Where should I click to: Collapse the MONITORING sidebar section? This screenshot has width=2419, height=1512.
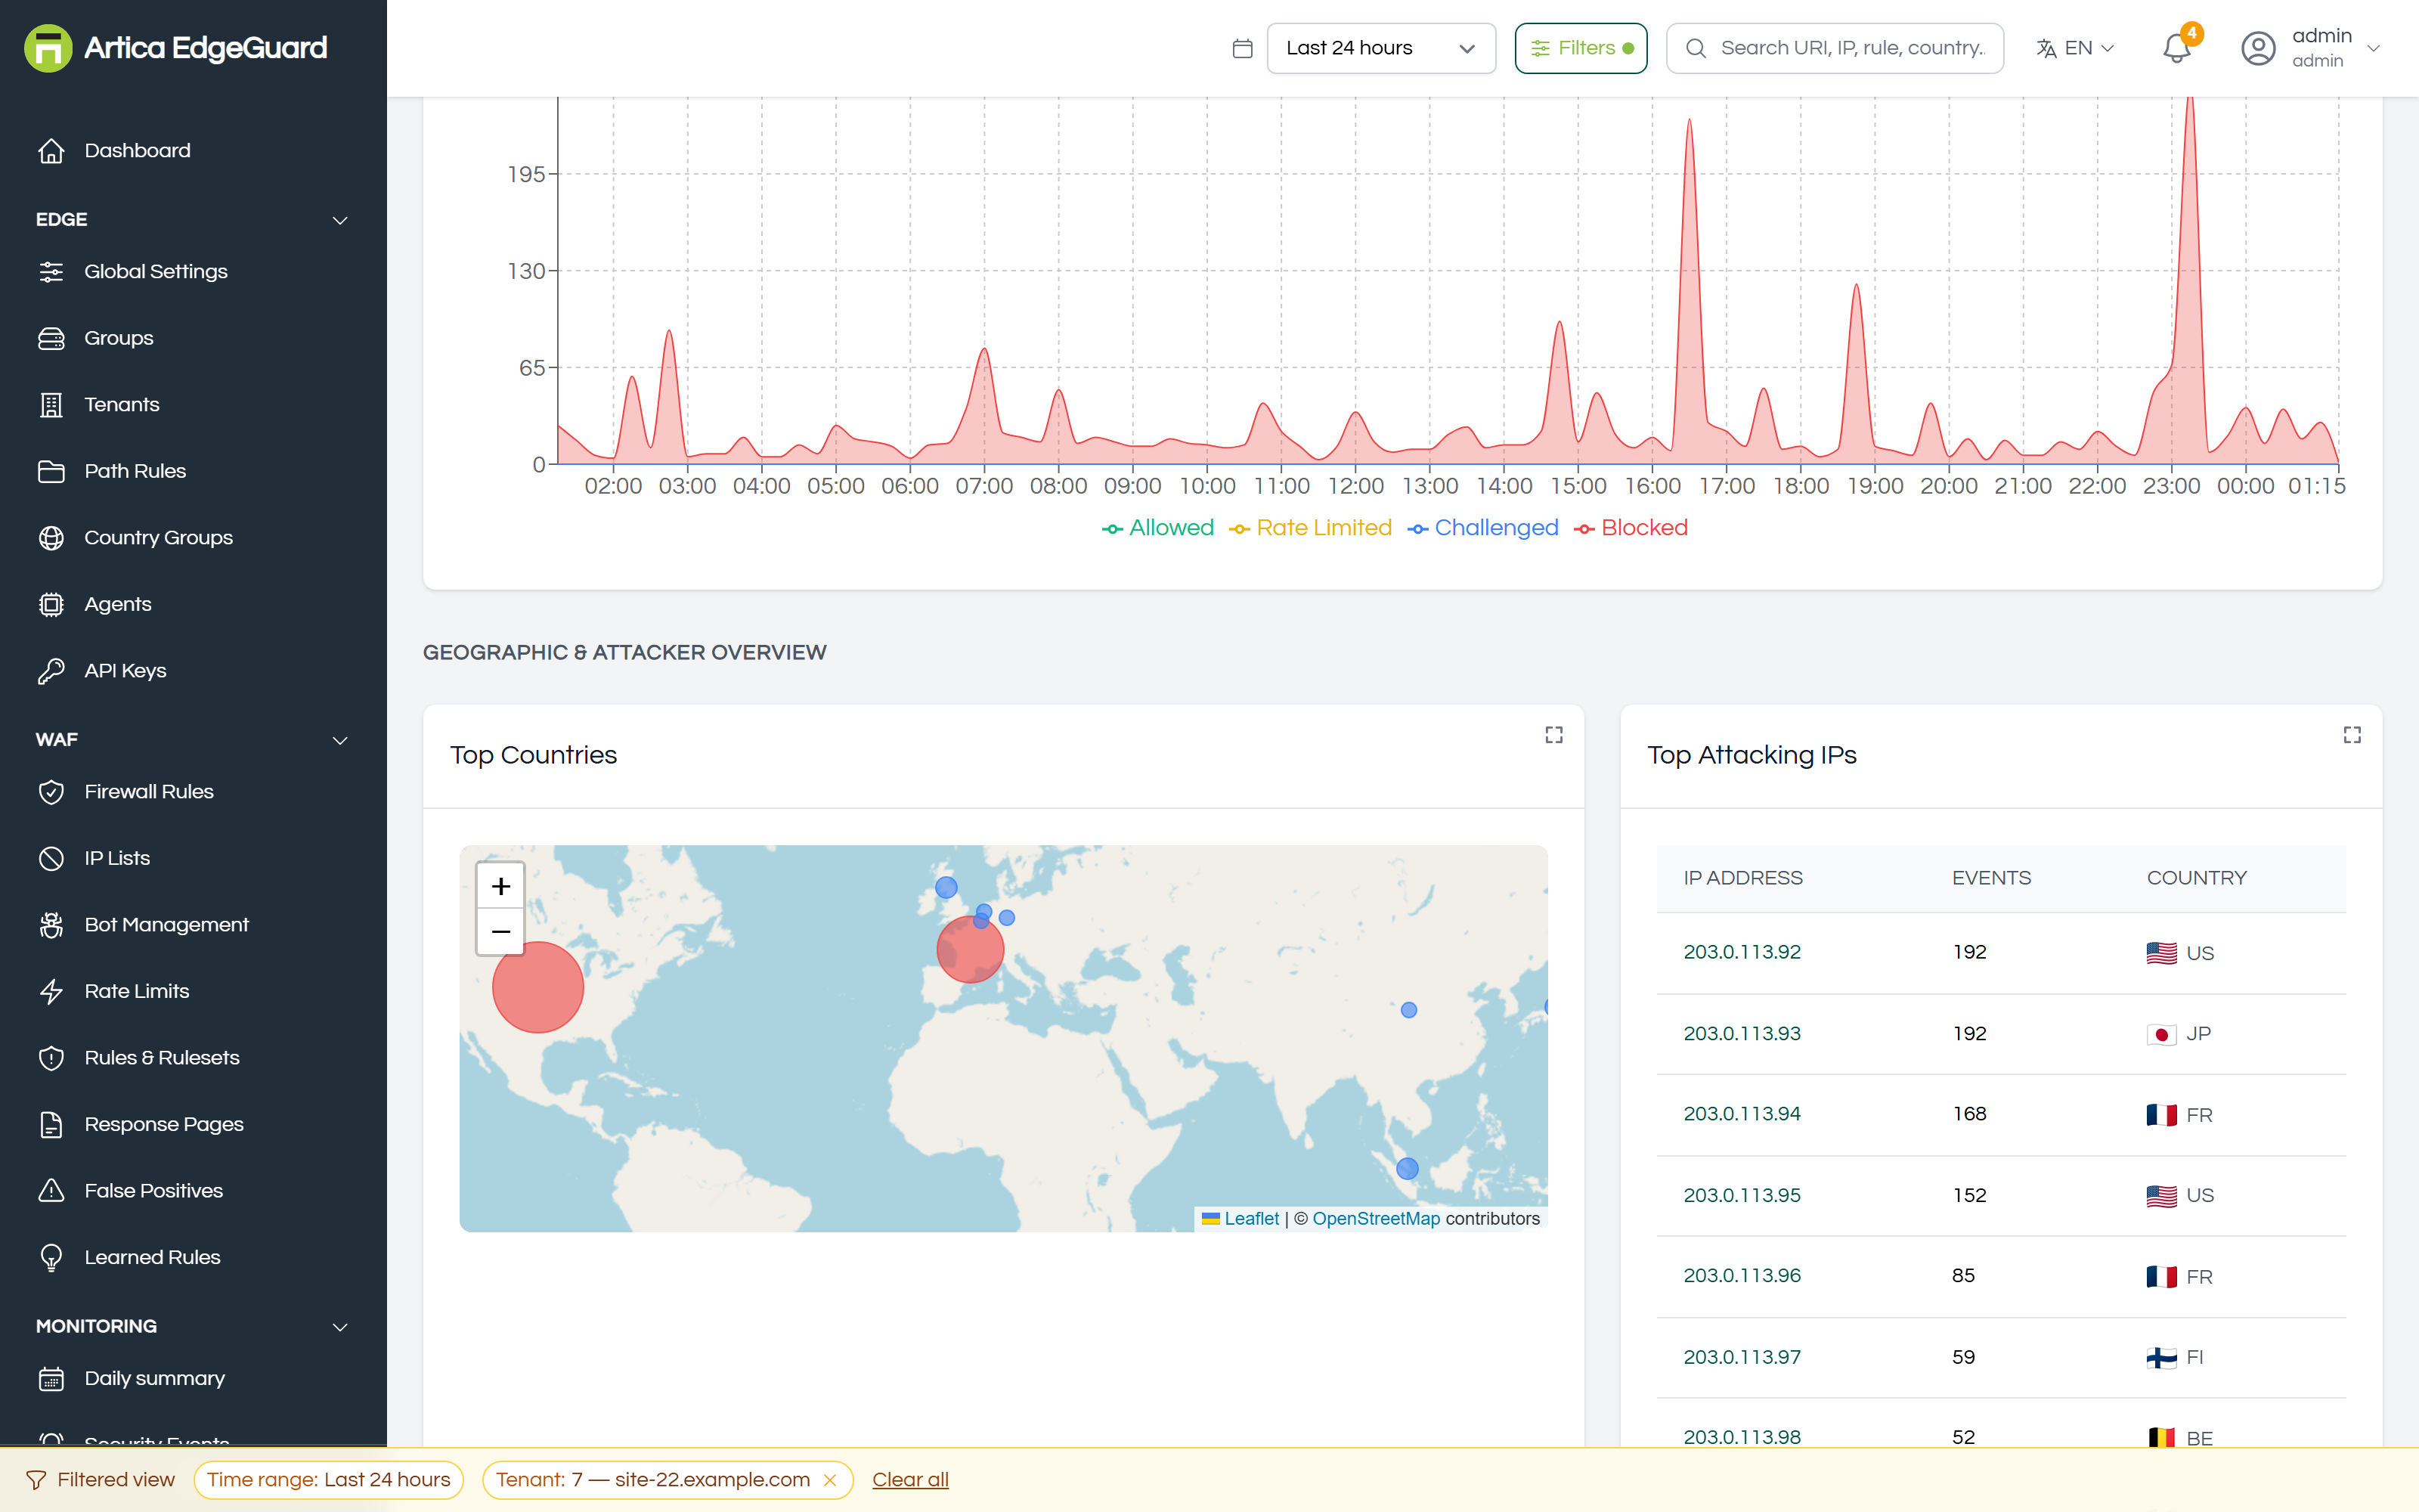193,1326
